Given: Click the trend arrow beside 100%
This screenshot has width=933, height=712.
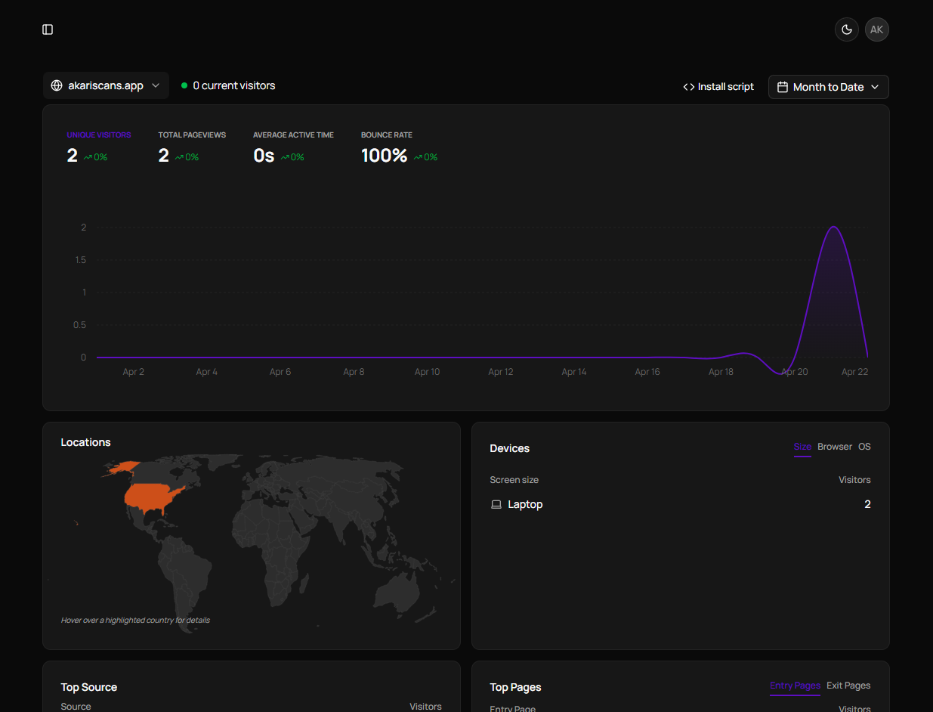Looking at the screenshot, I should [x=418, y=157].
